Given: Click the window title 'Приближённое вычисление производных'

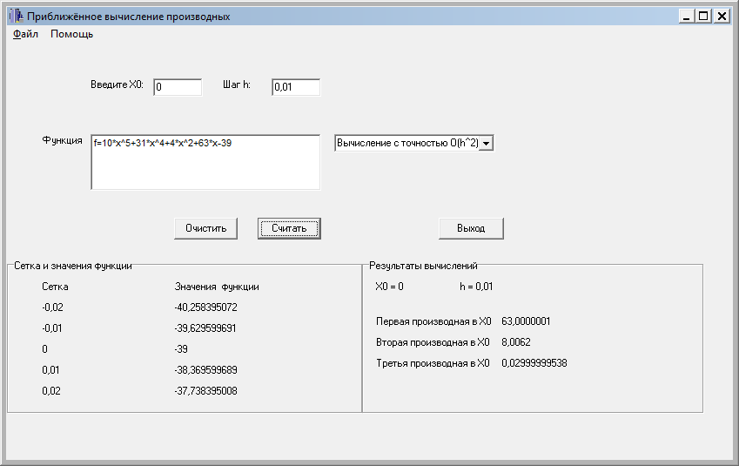Looking at the screenshot, I should click(129, 17).
